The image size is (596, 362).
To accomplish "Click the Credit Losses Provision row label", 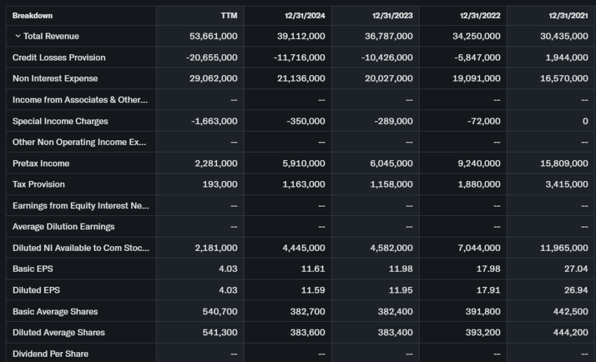I will (59, 58).
